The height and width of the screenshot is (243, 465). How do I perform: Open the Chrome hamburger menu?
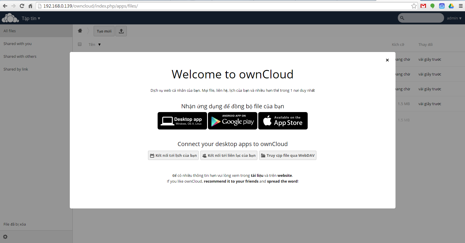(x=461, y=6)
